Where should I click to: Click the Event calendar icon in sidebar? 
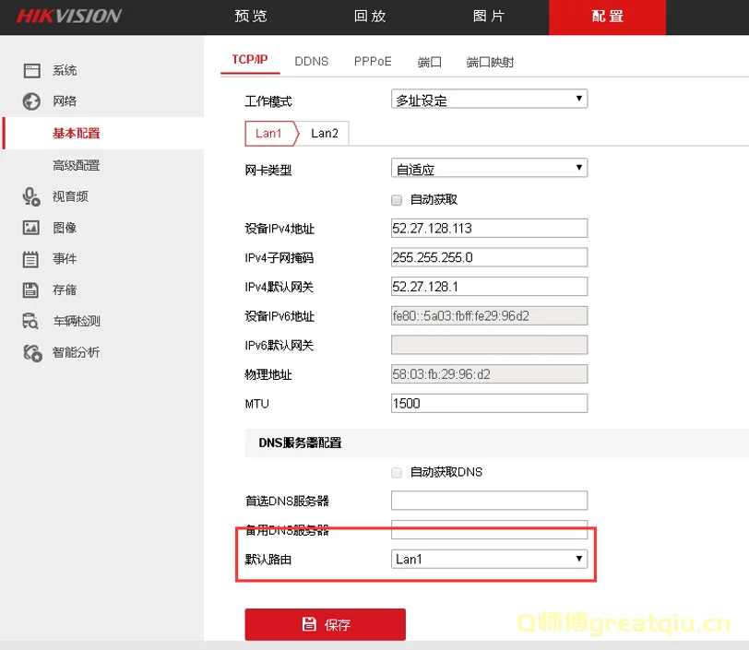pos(32,259)
